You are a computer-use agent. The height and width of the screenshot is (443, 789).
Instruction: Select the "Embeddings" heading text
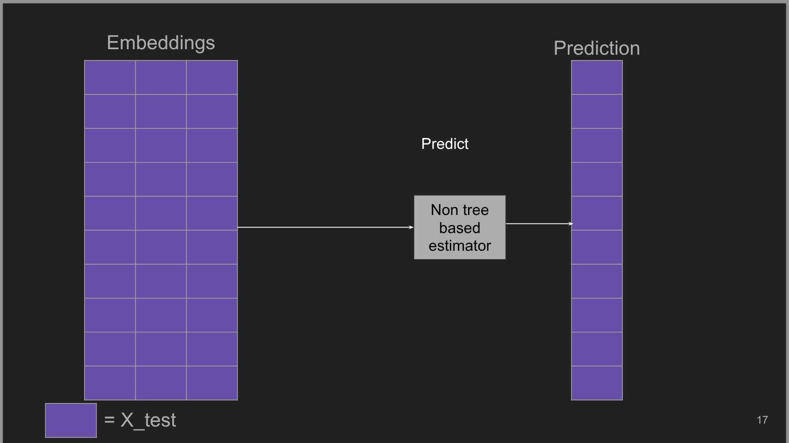[x=161, y=42]
